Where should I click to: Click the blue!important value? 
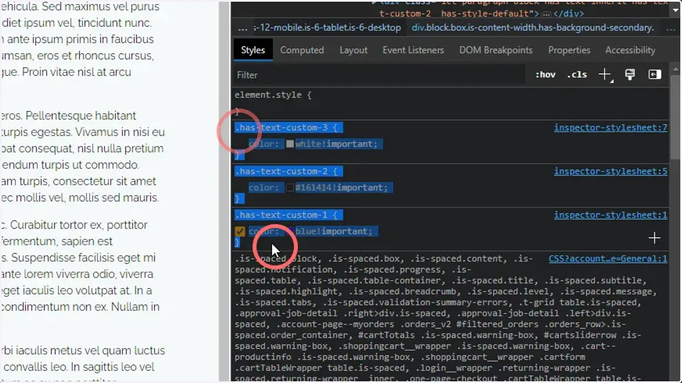[x=333, y=232]
